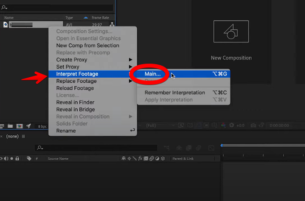This screenshot has width=305, height=201.
Task: Click the RGB show channel icon
Action: [x=223, y=125]
